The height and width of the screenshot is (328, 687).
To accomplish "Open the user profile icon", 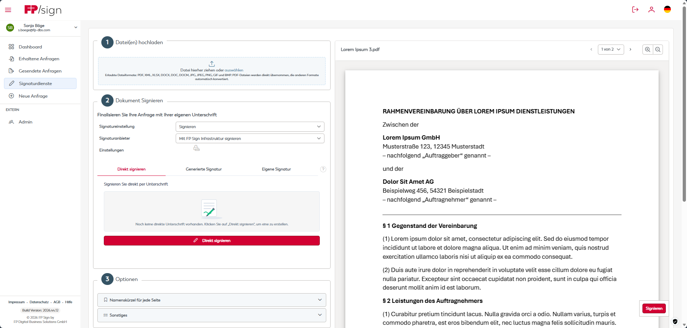I will pos(651,10).
